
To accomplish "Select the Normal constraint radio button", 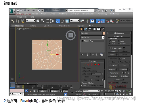I will tap(119, 44).
